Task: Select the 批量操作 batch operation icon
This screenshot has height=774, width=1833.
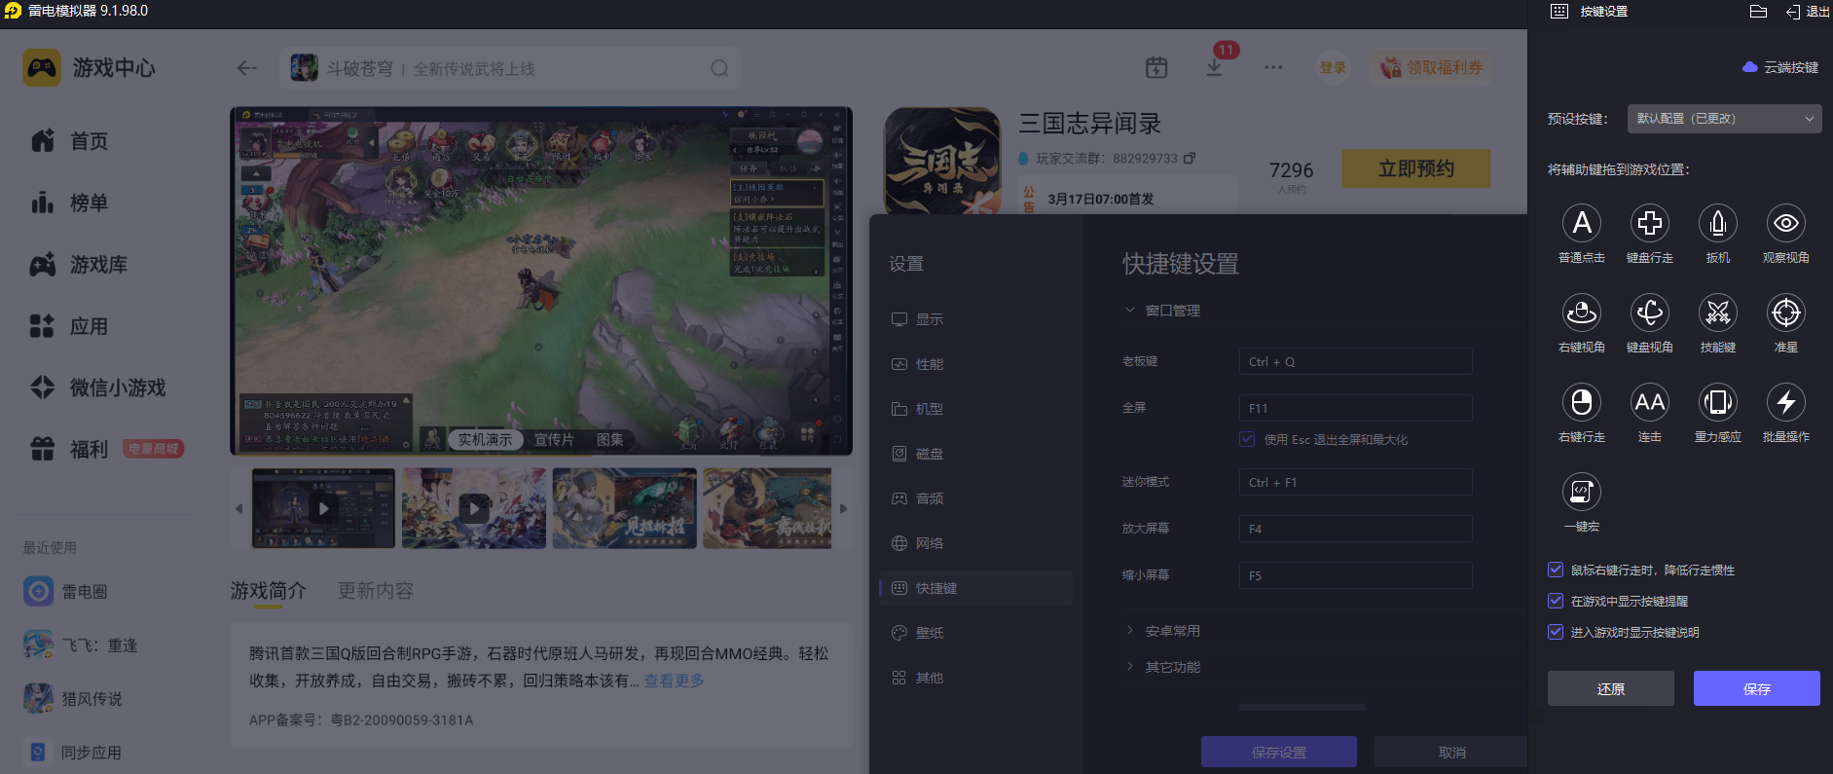Action: [x=1786, y=403]
